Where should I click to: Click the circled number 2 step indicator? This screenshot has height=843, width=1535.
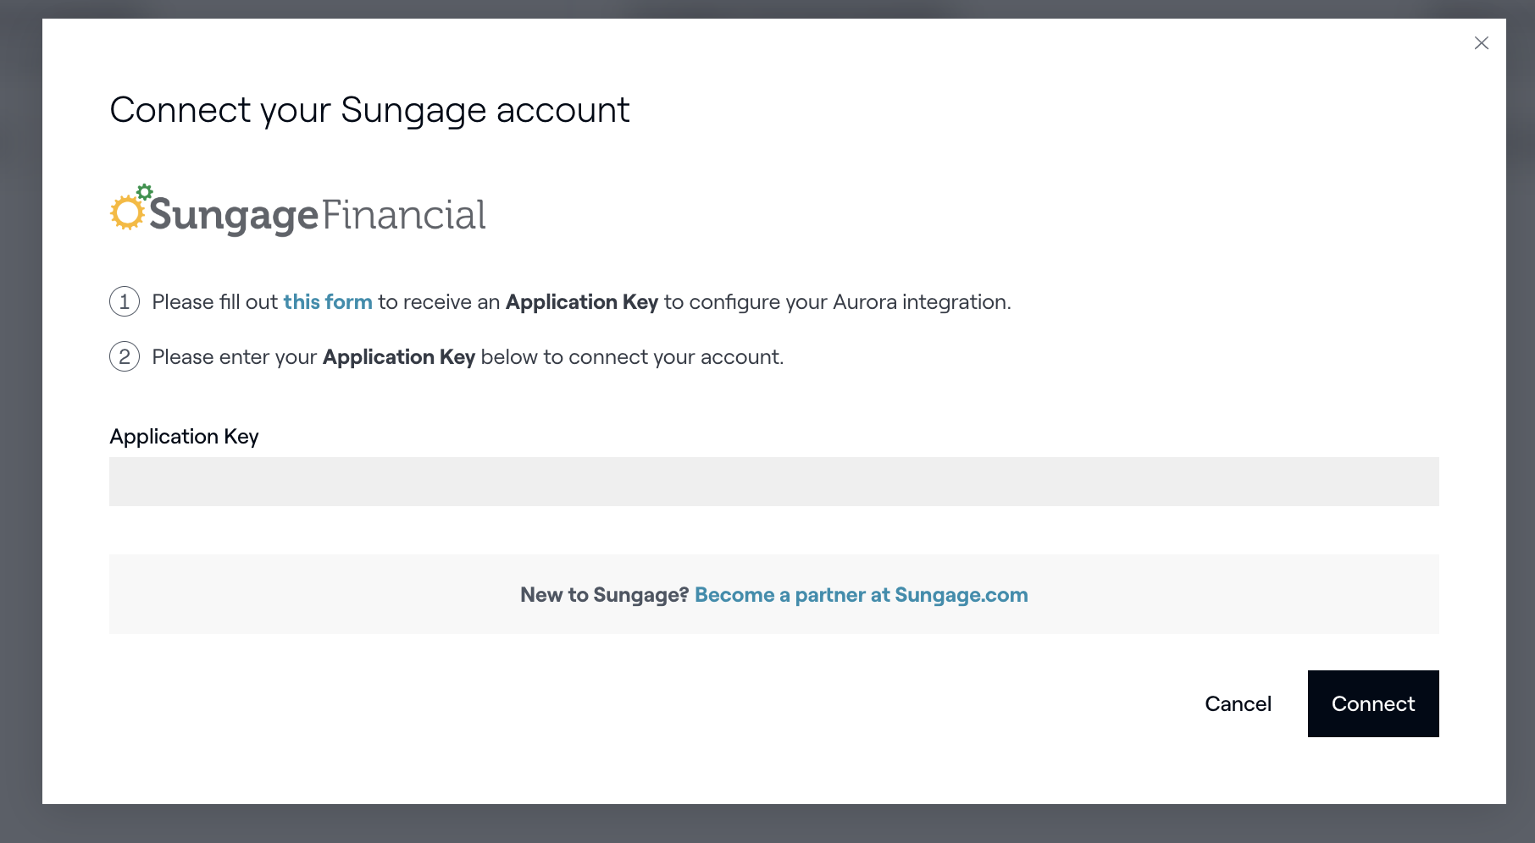124,356
